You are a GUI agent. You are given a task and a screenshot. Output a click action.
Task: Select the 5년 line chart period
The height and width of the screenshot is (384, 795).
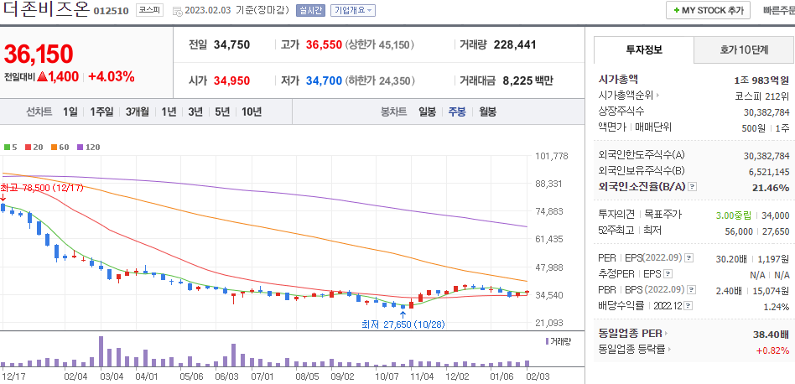222,112
